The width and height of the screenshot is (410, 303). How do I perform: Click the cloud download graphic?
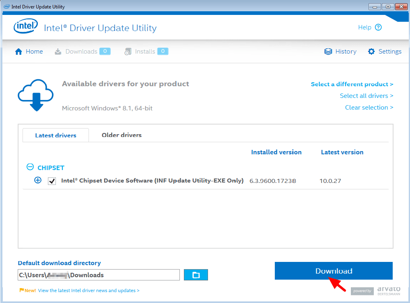(35, 95)
